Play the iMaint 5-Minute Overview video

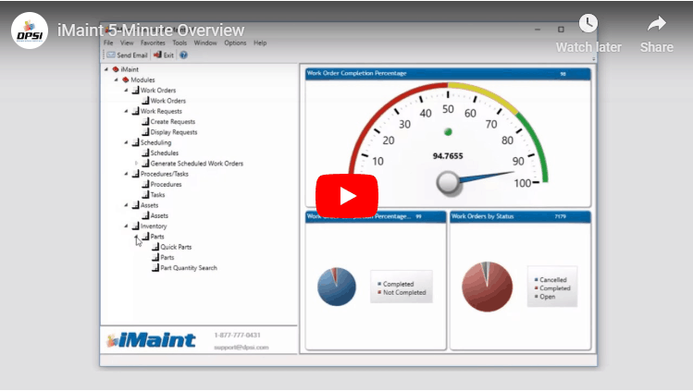point(346,196)
